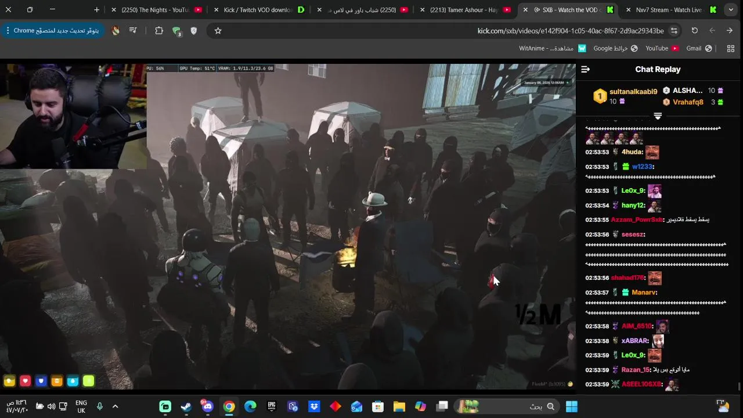Switch to 'Kick / Twitch VOD downloader' tab

click(258, 10)
